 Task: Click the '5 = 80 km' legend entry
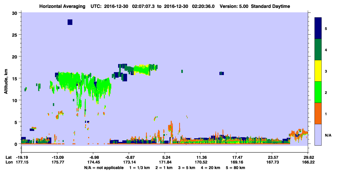[x=236, y=168]
